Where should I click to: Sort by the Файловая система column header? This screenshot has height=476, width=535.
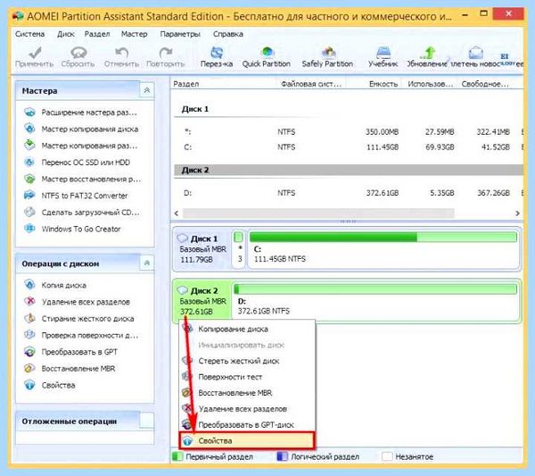pos(311,84)
